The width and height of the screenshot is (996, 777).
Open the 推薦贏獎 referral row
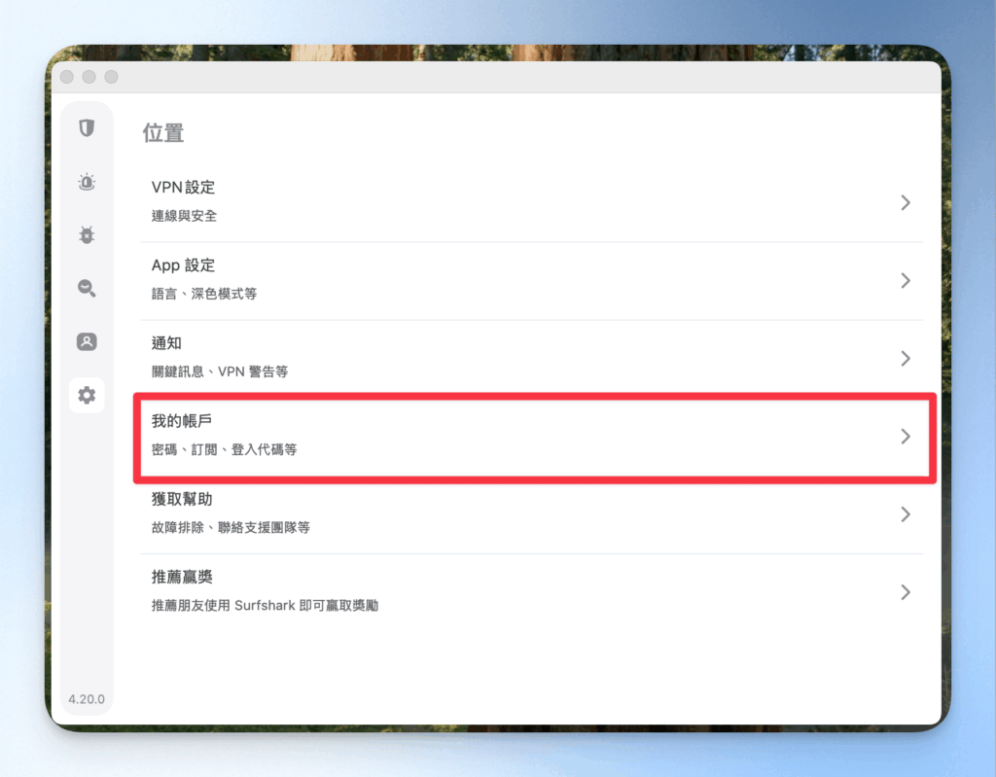(532, 592)
